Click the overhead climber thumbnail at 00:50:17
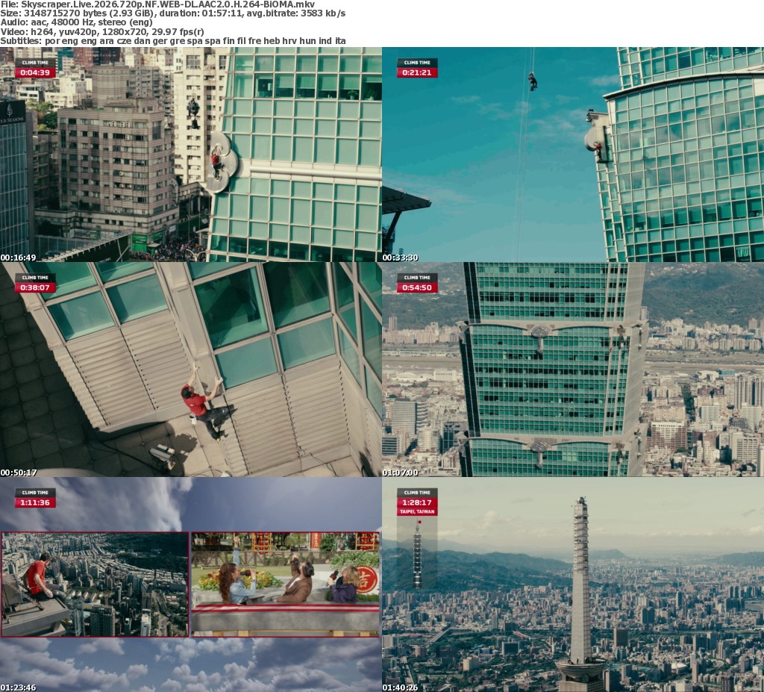 click(x=191, y=369)
